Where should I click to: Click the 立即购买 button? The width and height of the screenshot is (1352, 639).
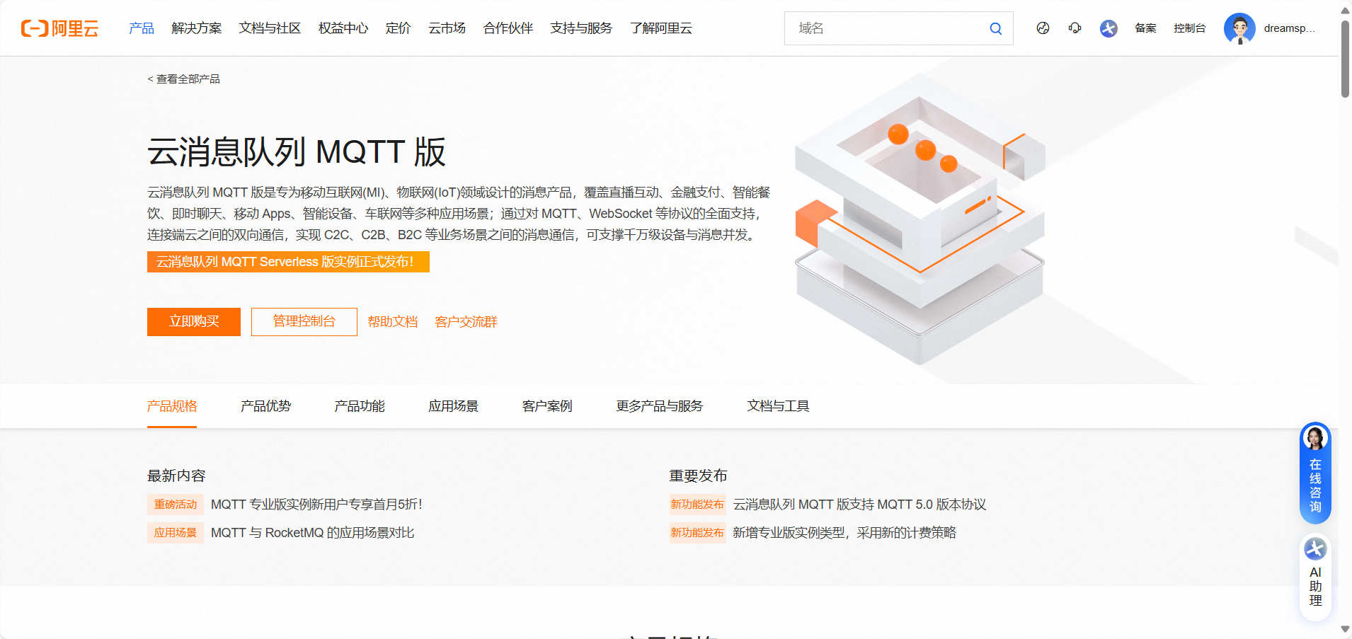pyautogui.click(x=194, y=322)
